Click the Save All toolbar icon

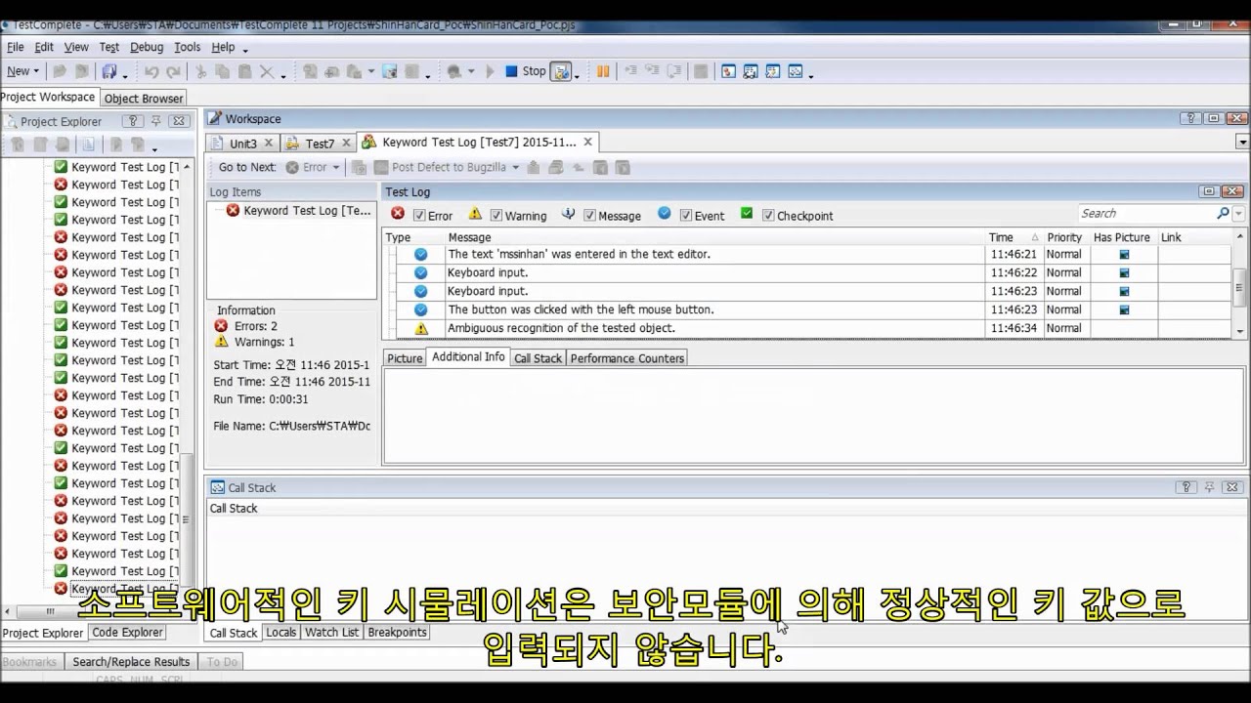click(108, 71)
